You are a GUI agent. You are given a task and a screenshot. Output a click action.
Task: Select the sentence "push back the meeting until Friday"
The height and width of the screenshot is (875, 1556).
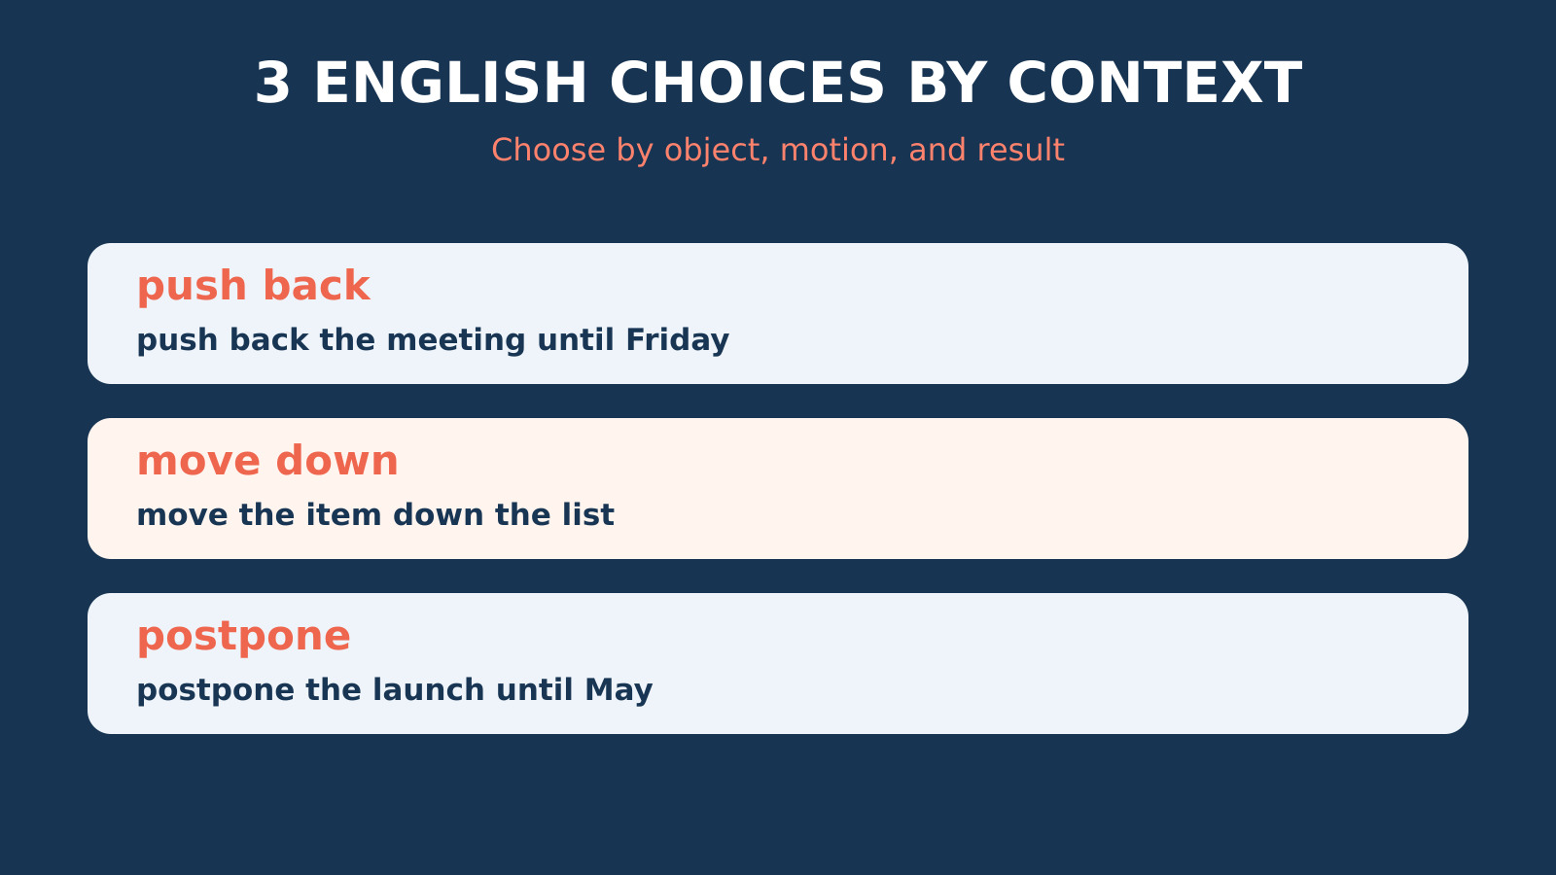click(433, 340)
